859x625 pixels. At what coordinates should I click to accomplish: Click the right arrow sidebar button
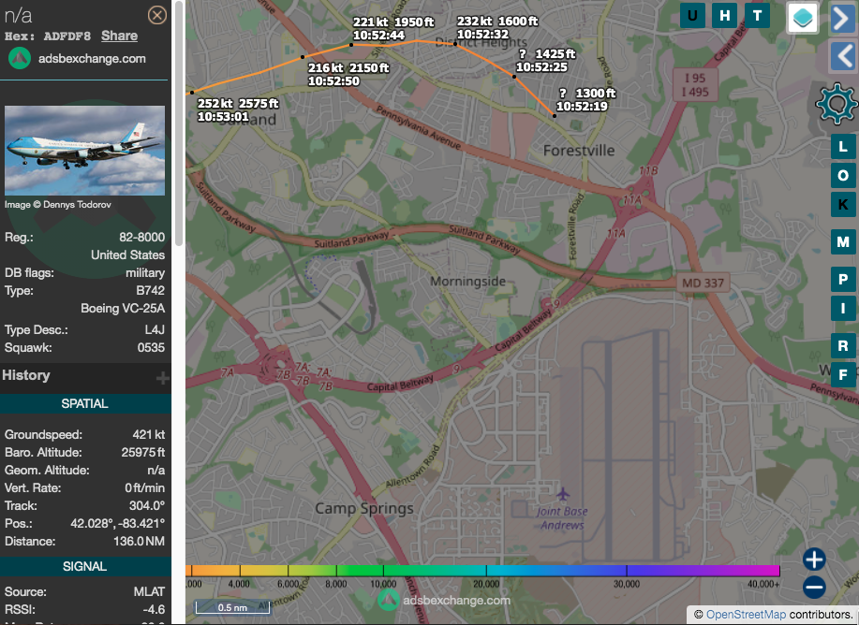click(843, 19)
